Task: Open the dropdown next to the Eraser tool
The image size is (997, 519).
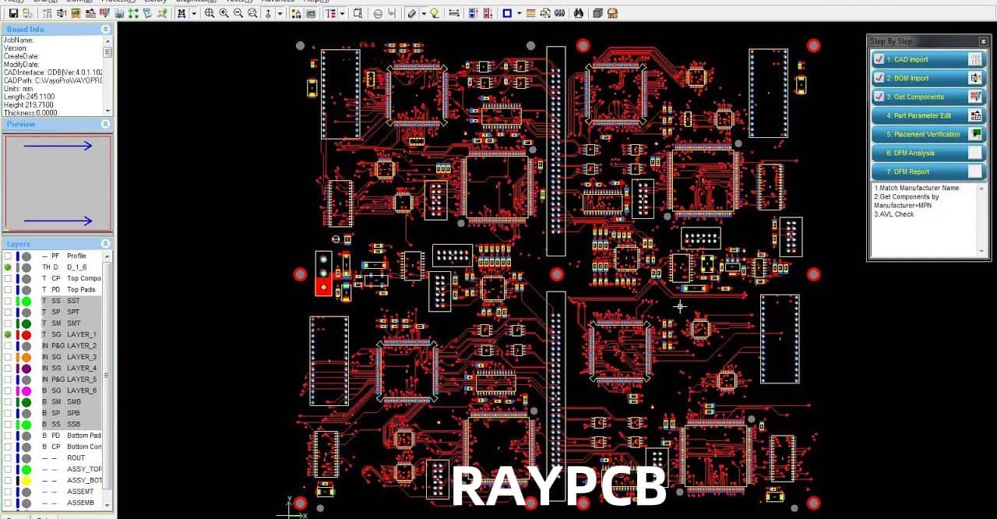Action: pos(424,12)
